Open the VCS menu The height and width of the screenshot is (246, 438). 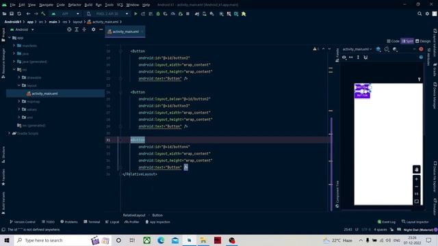(120, 5)
